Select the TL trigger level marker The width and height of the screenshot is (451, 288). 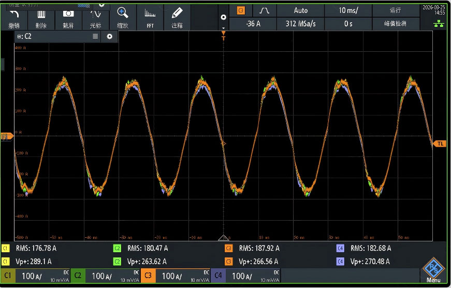pyautogui.click(x=440, y=143)
